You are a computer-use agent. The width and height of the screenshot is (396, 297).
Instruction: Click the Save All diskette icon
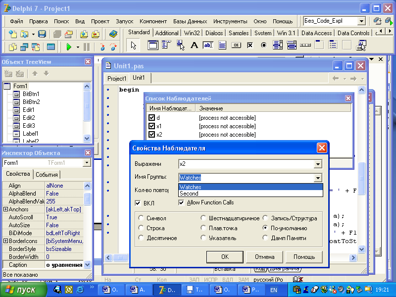[42, 34]
